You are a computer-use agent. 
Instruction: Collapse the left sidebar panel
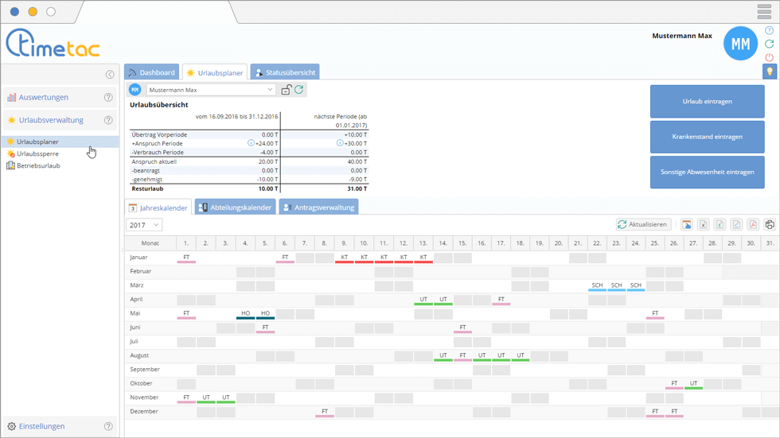tap(110, 75)
